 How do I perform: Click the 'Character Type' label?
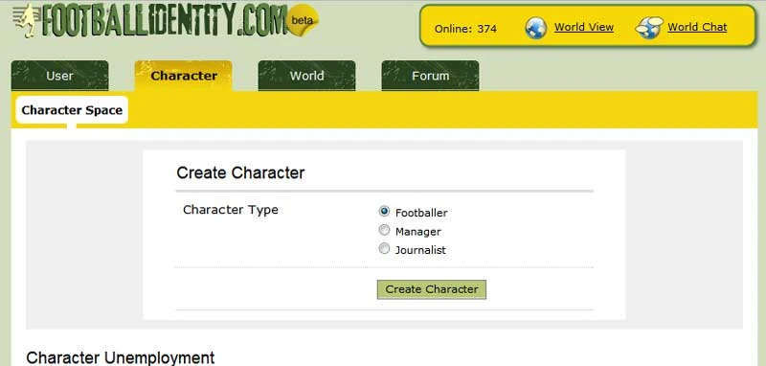[x=231, y=210]
